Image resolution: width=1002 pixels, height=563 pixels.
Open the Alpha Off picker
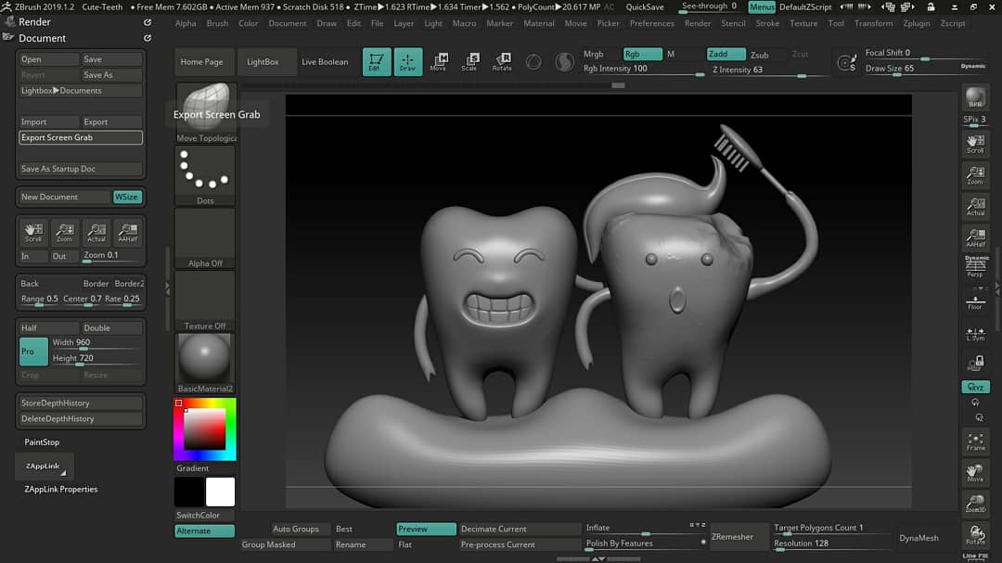205,238
